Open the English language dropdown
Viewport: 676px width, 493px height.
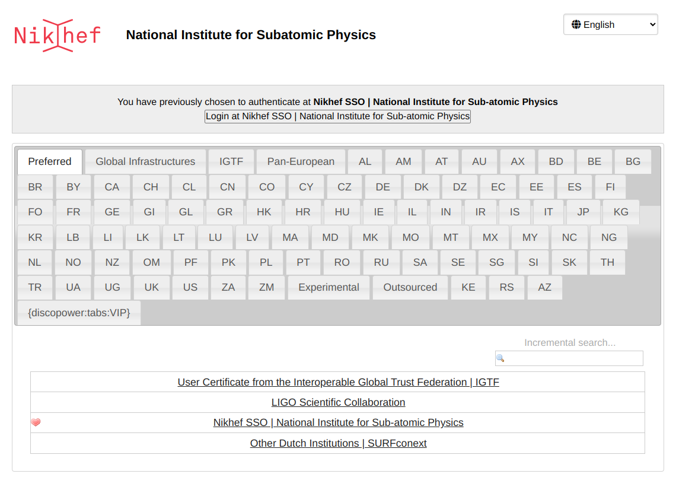click(x=610, y=24)
